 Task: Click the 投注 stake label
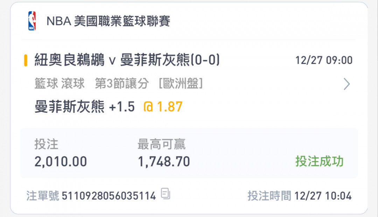point(46,144)
